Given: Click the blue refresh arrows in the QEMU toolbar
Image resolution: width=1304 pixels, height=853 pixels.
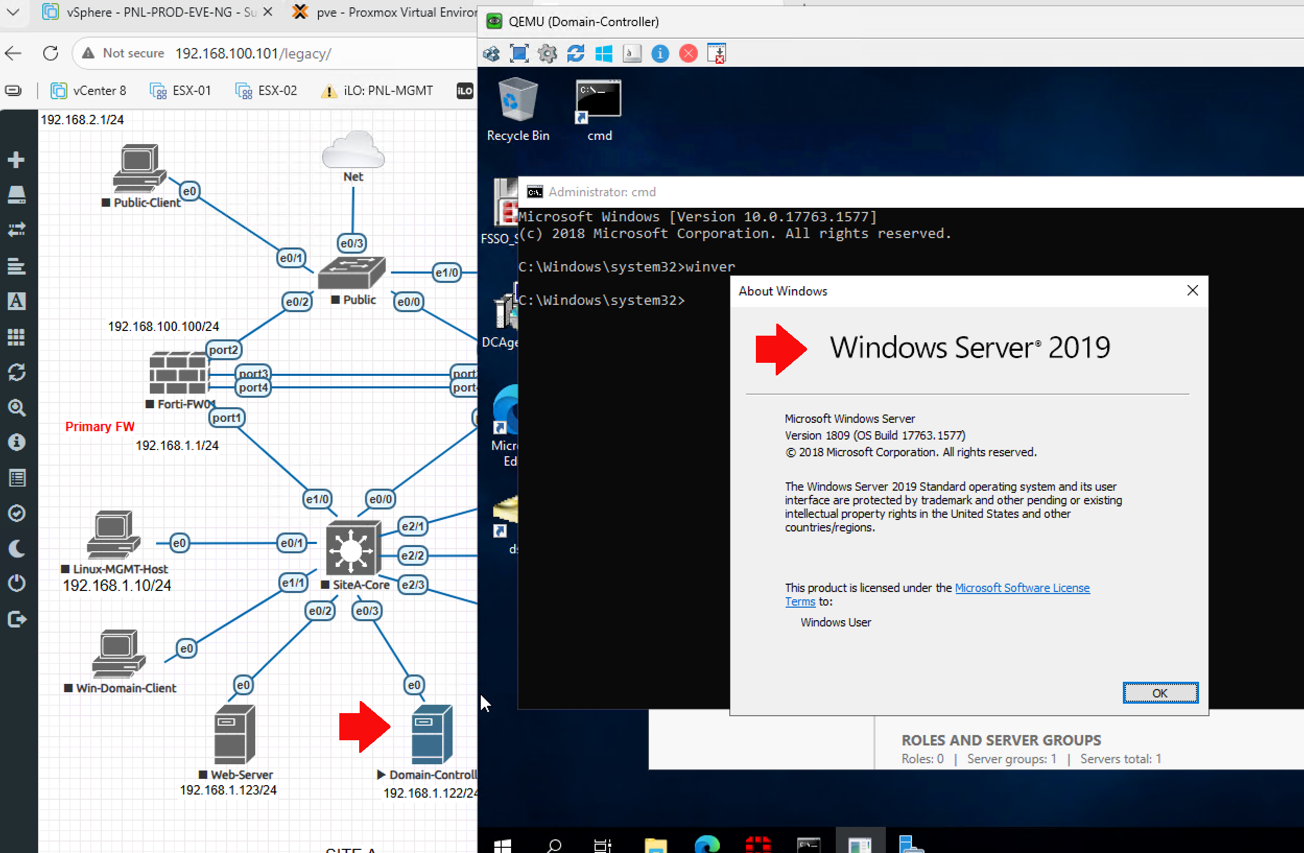Looking at the screenshot, I should (x=575, y=53).
